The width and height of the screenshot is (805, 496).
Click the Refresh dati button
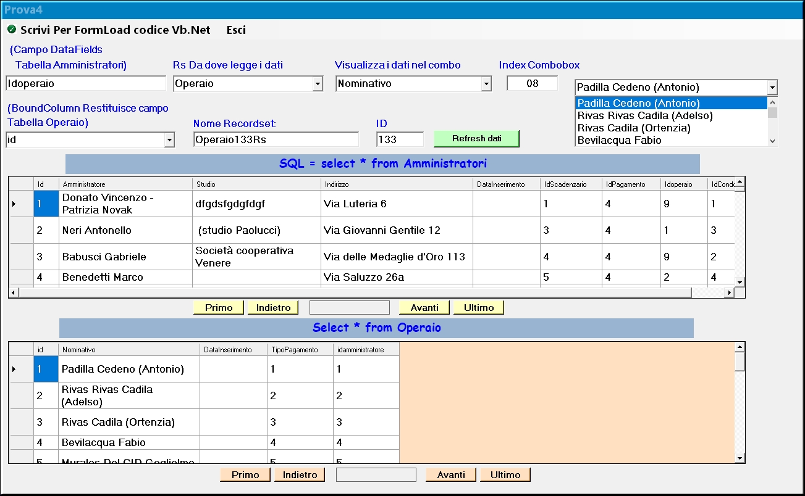tap(477, 139)
